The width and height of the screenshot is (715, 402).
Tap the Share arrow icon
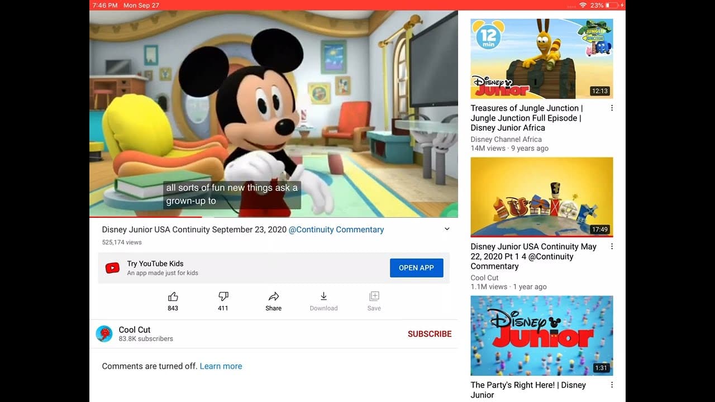tap(274, 296)
